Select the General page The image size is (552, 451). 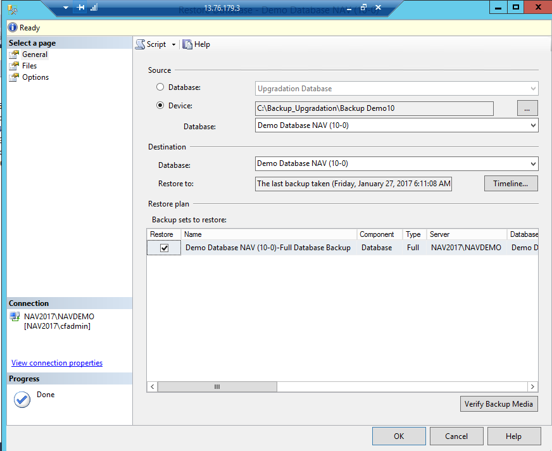pyautogui.click(x=34, y=54)
